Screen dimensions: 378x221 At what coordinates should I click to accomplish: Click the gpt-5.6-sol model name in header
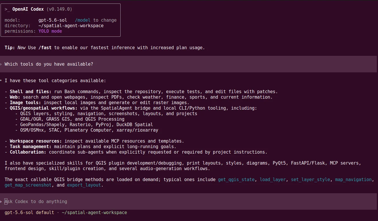click(x=53, y=20)
